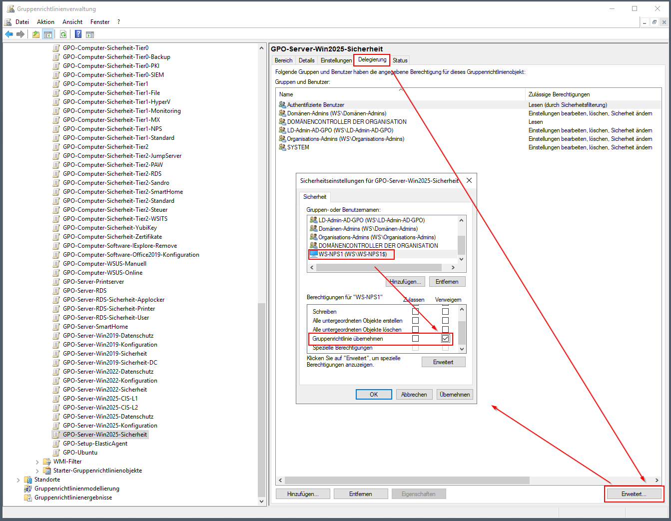Expand the Standorte tree node
The image size is (671, 521).
(x=18, y=480)
